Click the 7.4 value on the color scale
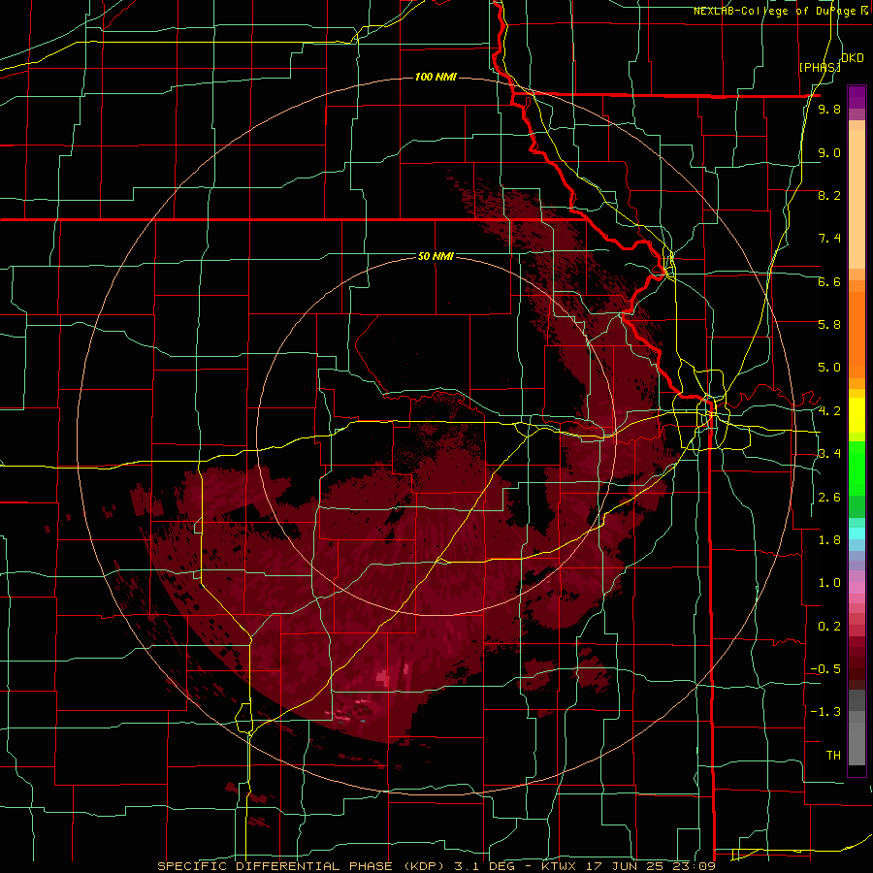 (829, 239)
